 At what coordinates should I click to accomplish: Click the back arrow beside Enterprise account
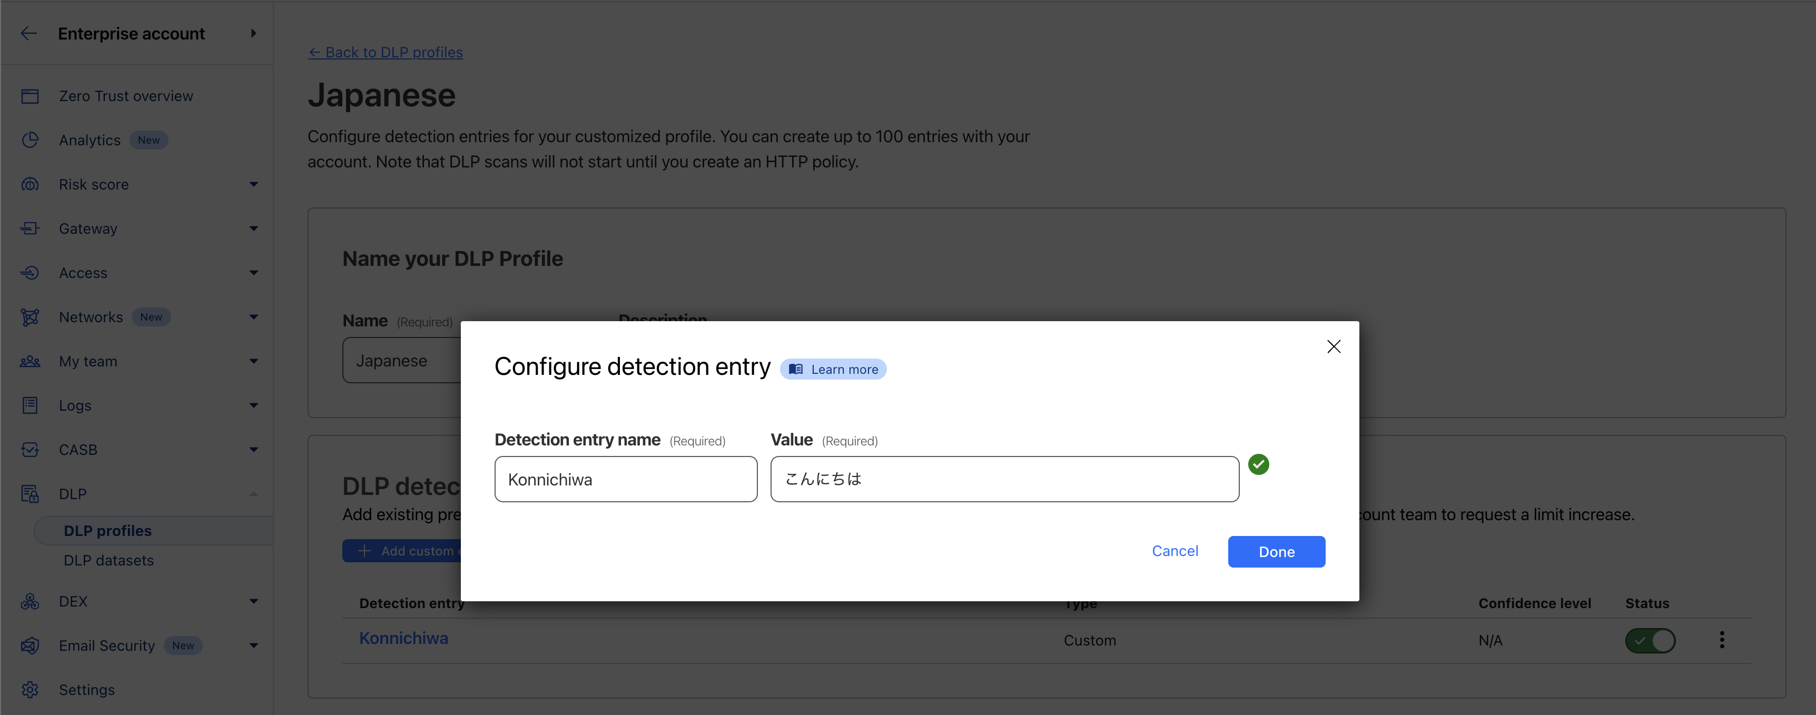[x=29, y=33]
